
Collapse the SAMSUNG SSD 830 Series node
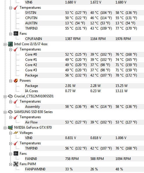5,112
